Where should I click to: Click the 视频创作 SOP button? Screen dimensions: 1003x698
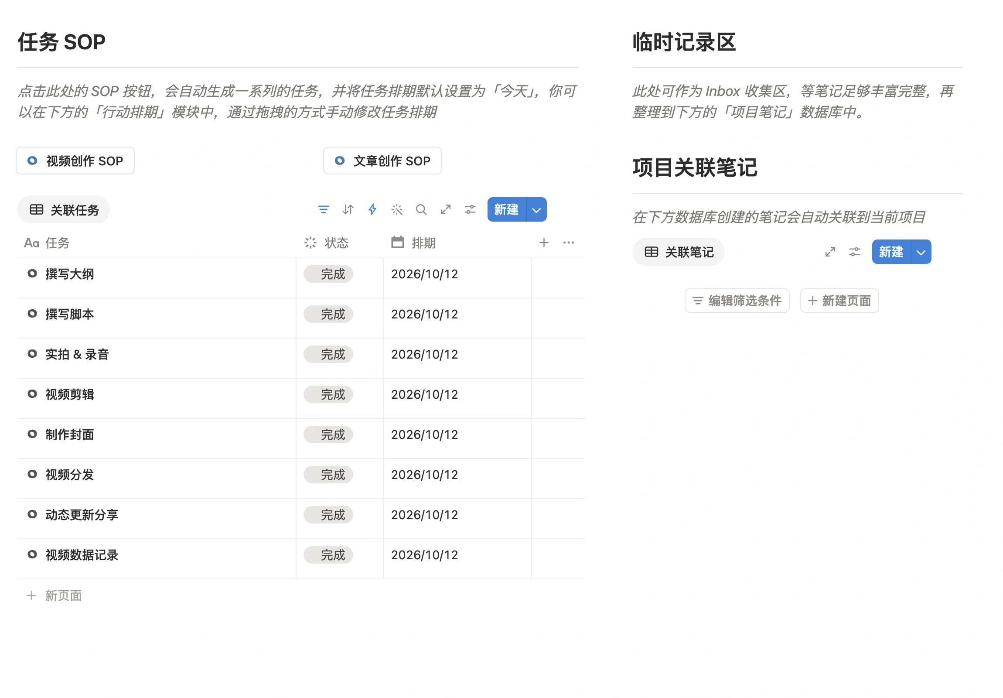tap(75, 161)
